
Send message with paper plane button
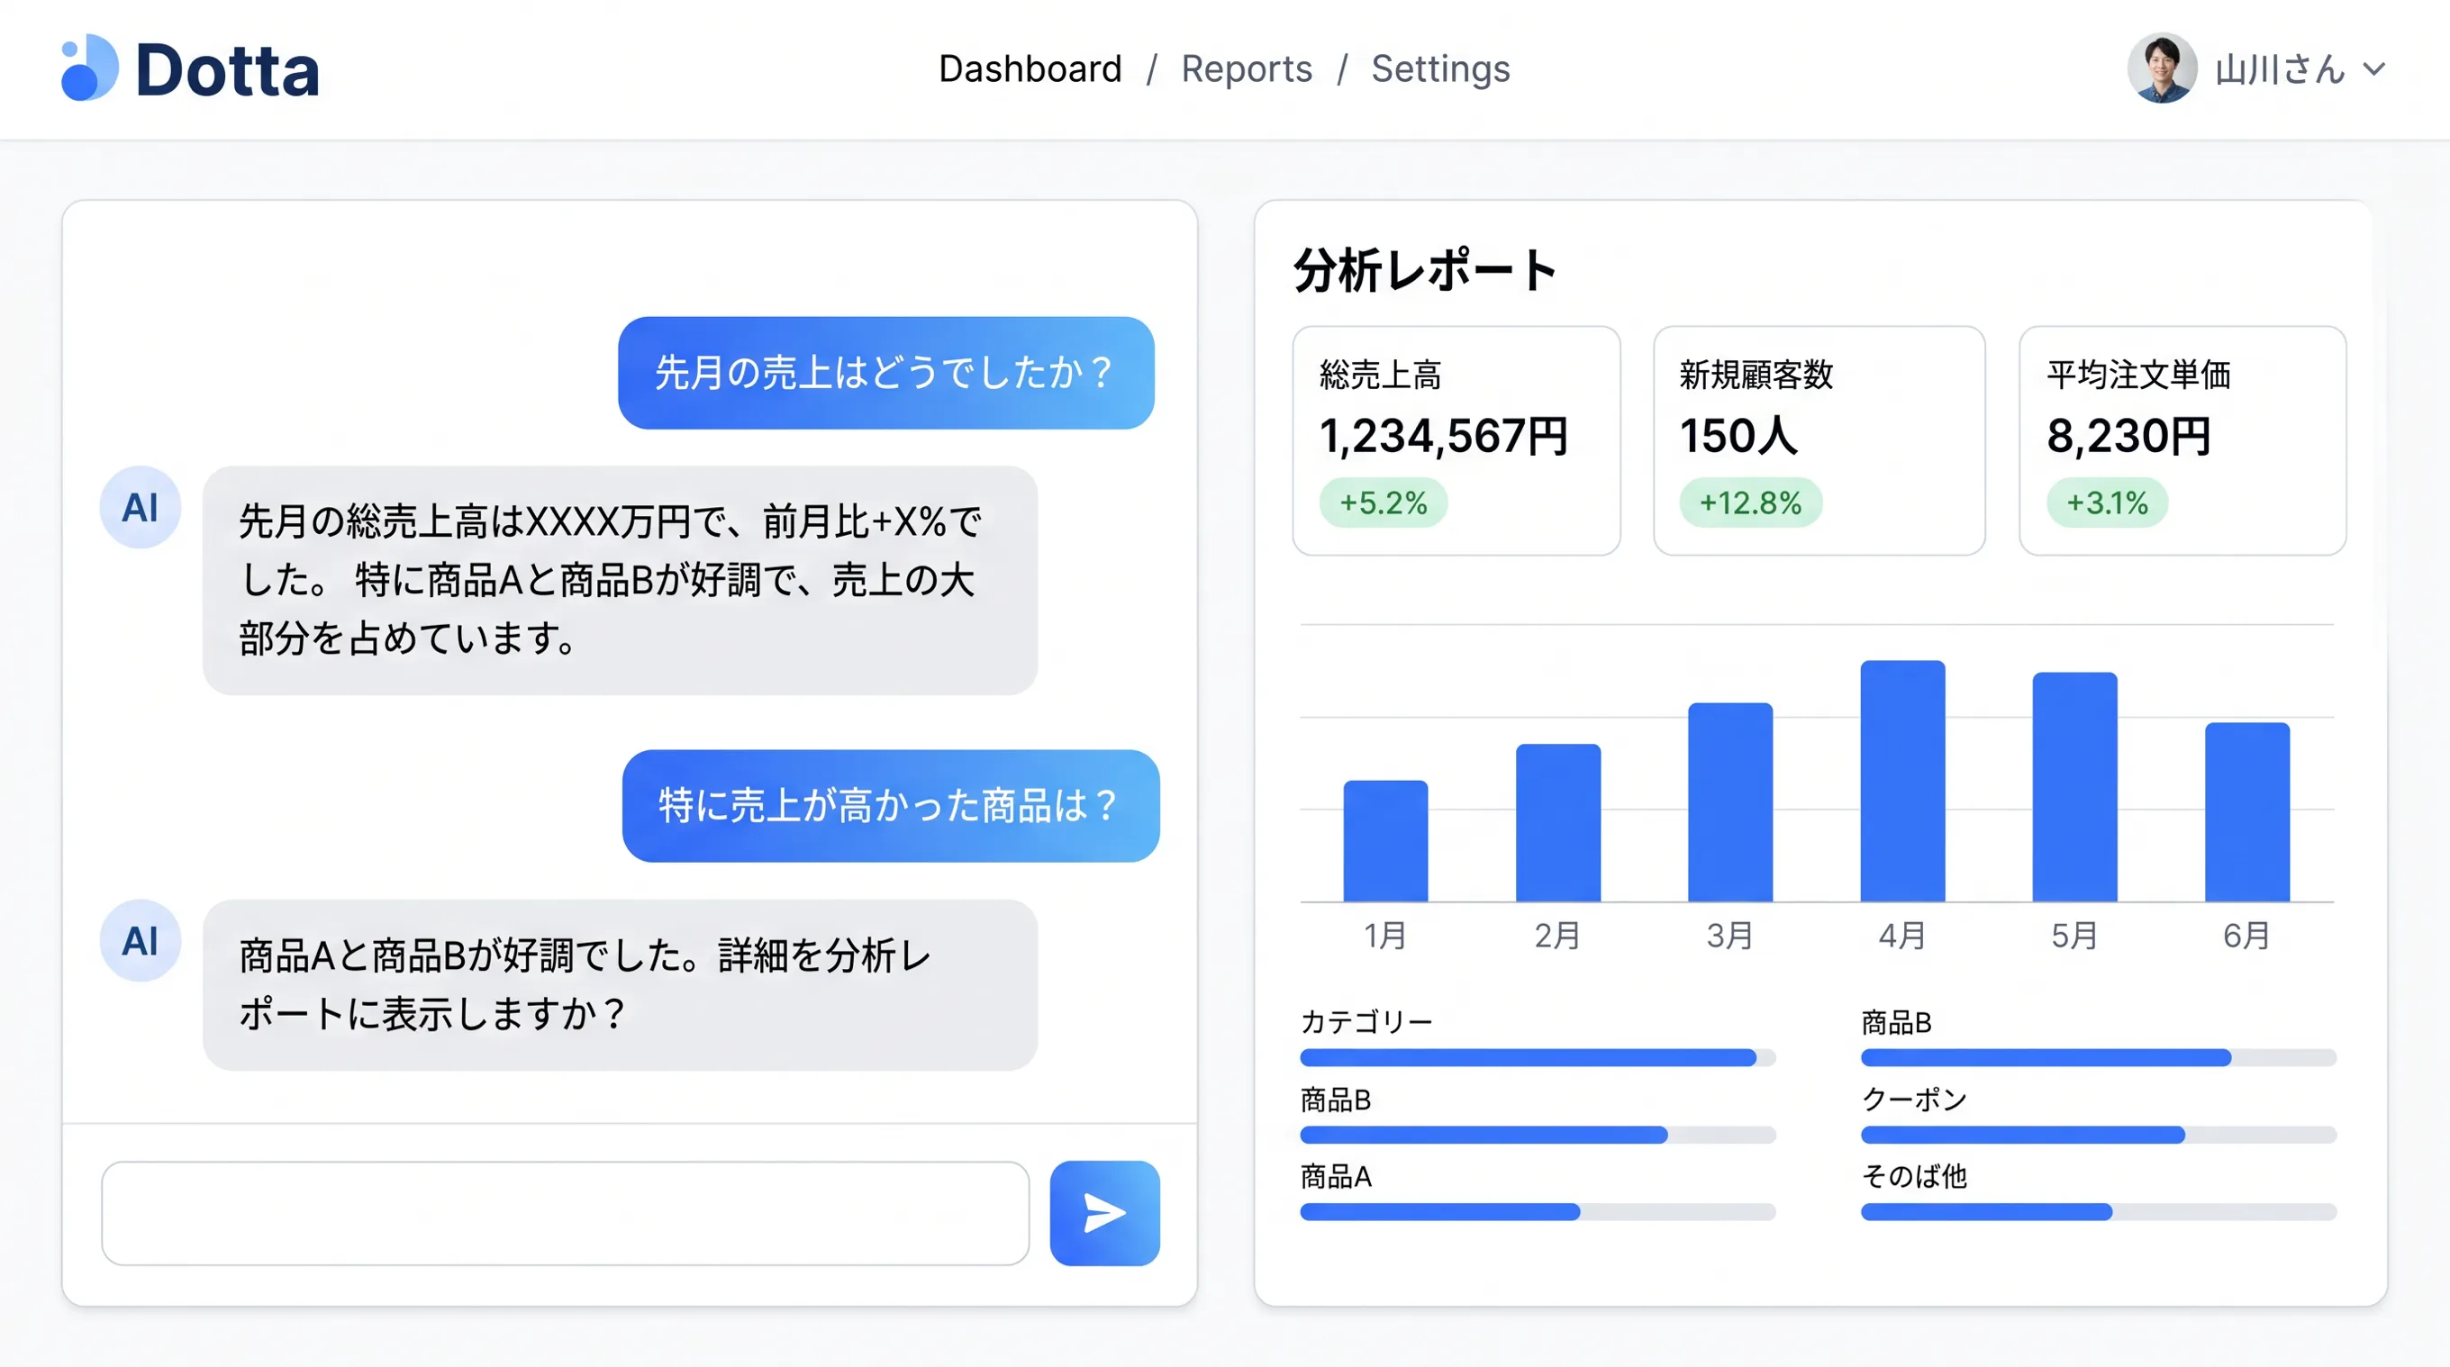coord(1104,1212)
